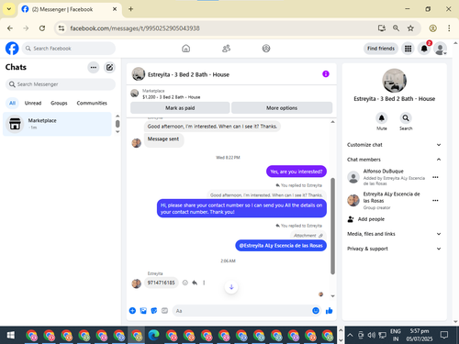Viewport: 459px width, 344px height.
Task: Reload the page in Chrome
Action: pos(42,28)
